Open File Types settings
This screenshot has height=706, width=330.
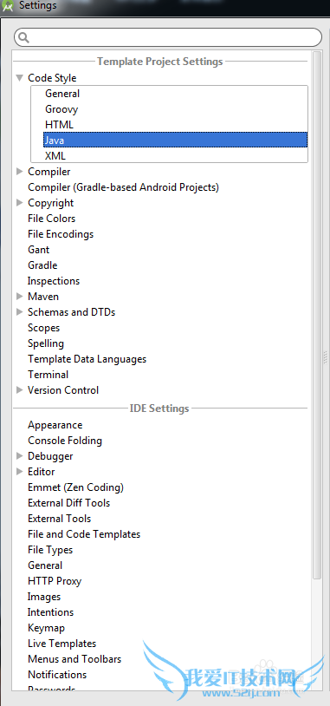tap(50, 550)
